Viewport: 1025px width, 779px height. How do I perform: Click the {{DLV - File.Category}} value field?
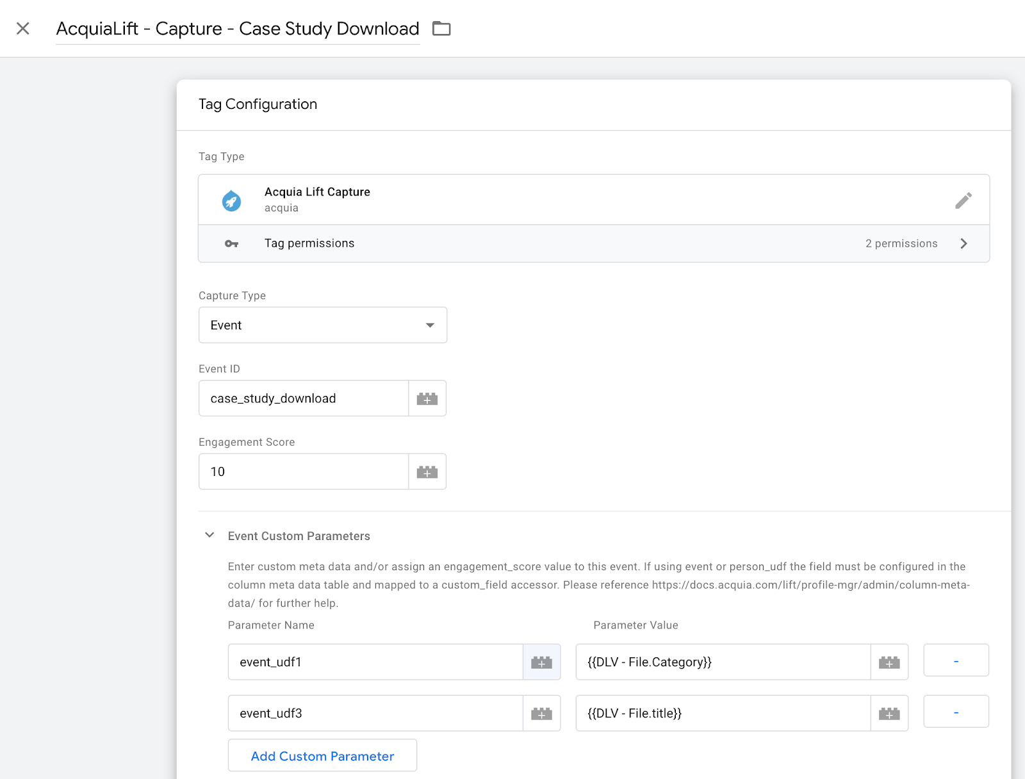tap(723, 662)
